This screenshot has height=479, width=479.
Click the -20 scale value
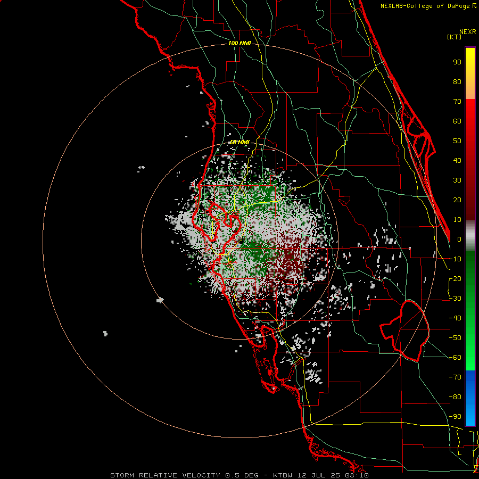(455, 278)
